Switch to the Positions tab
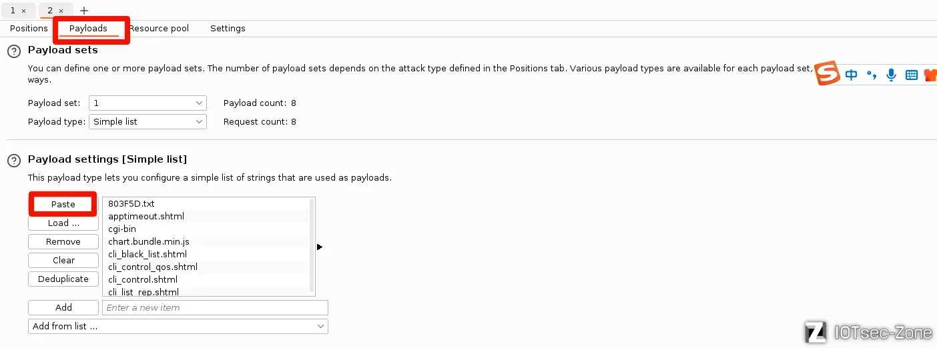 tap(29, 29)
